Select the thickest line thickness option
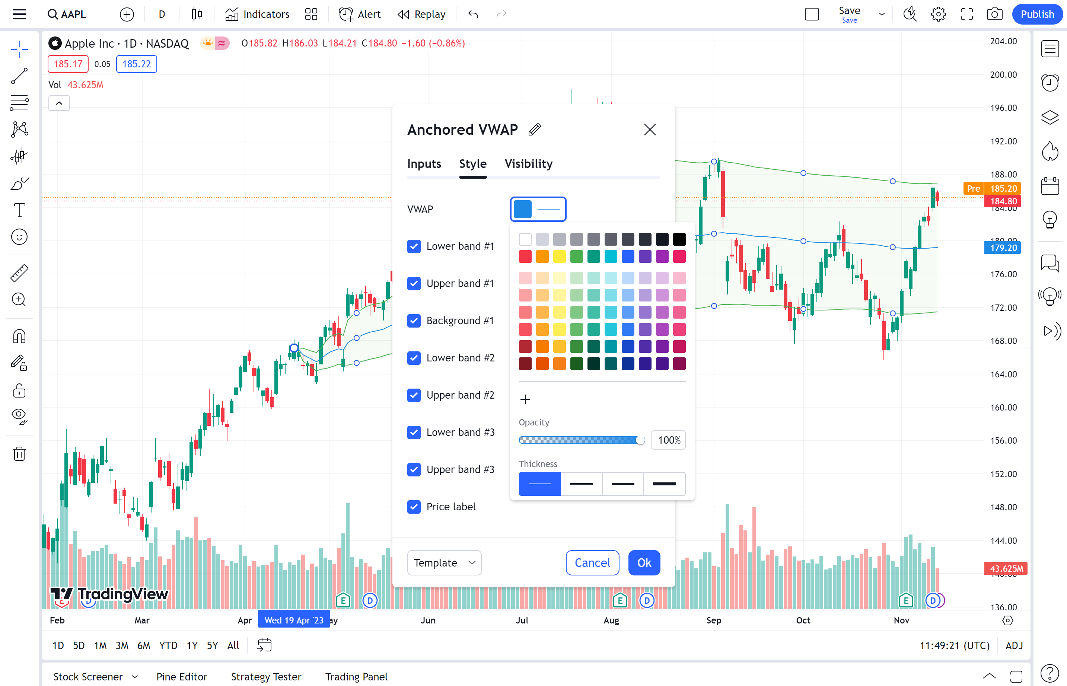 point(664,484)
